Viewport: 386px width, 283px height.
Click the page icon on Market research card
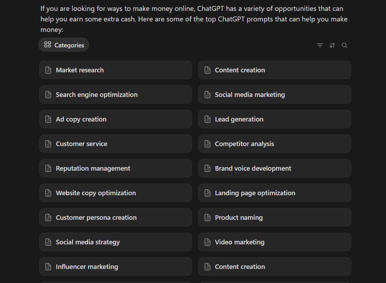point(48,70)
